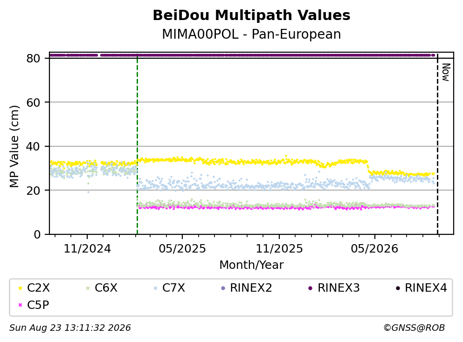
Task: Select the C2X legend label
Action: coord(38,288)
